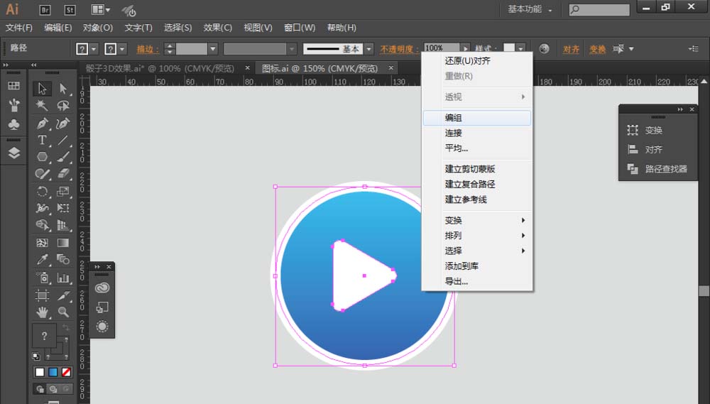Click the 描边 stroke link

click(148, 49)
